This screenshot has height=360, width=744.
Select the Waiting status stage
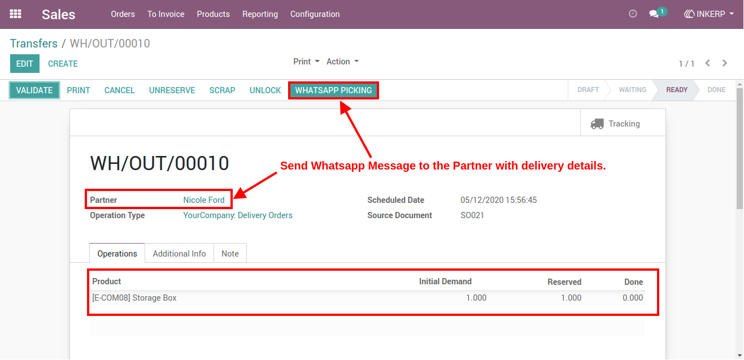tap(633, 90)
